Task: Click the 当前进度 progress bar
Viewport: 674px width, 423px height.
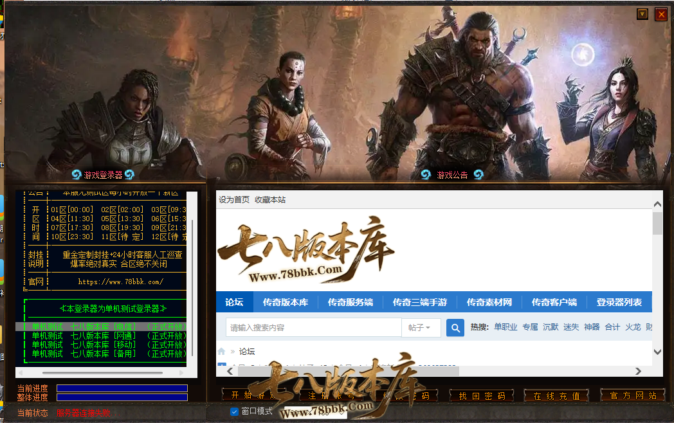Action: click(x=122, y=389)
